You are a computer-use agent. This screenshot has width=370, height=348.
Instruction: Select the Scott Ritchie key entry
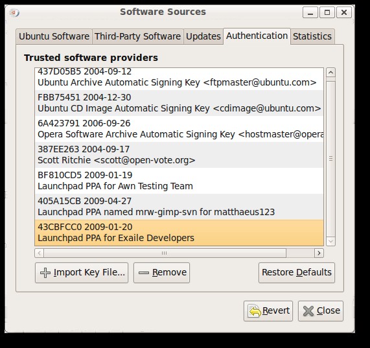(179, 155)
